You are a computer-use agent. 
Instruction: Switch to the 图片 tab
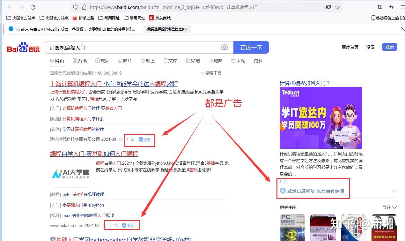(125, 61)
